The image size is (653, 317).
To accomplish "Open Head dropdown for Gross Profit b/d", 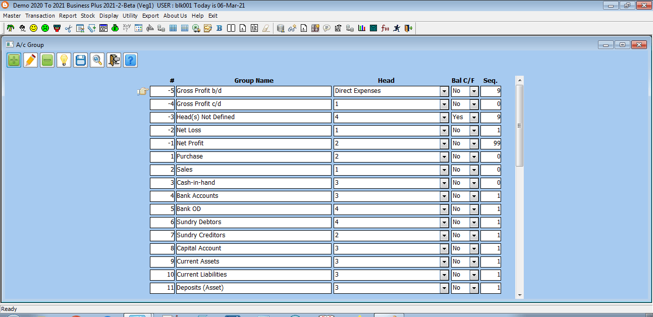I will [444, 91].
